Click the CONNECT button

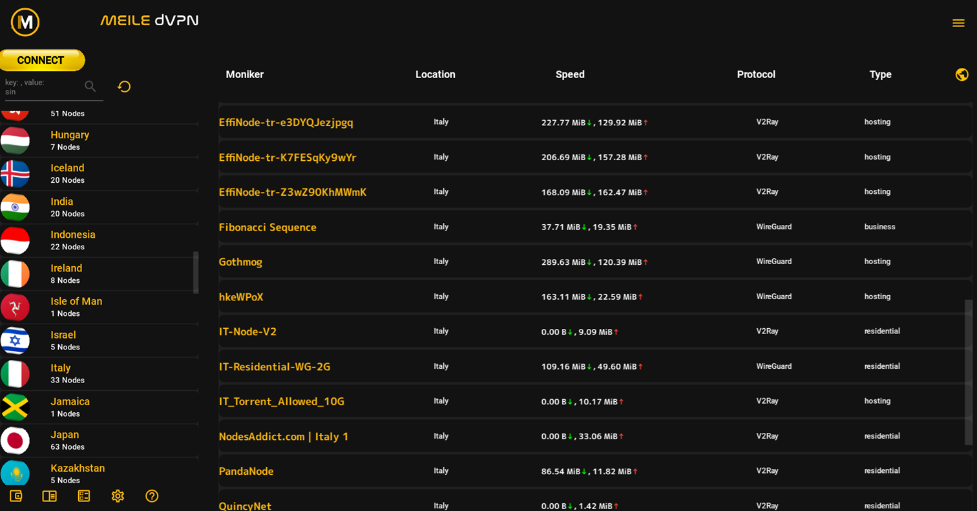(x=41, y=60)
